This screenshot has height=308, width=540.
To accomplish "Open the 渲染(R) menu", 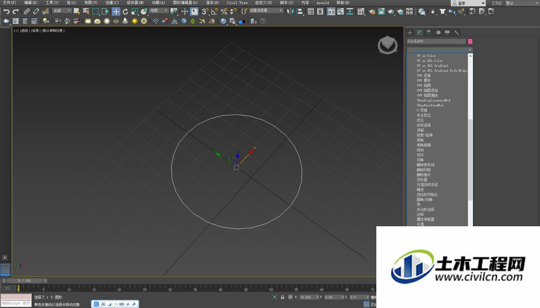I will point(213,3).
